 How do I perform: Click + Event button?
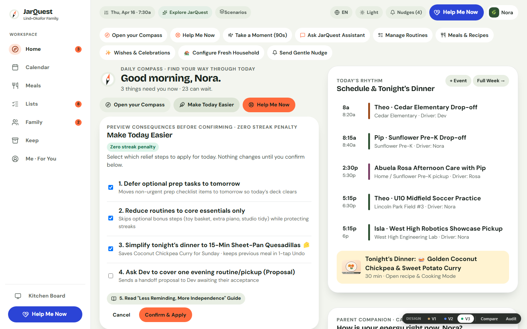tap(458, 81)
